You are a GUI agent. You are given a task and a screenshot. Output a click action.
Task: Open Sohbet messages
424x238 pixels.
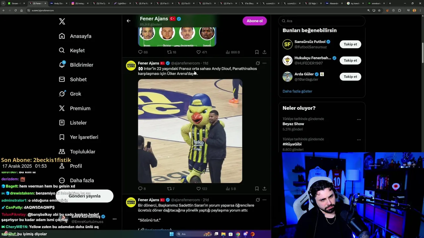pos(73,79)
